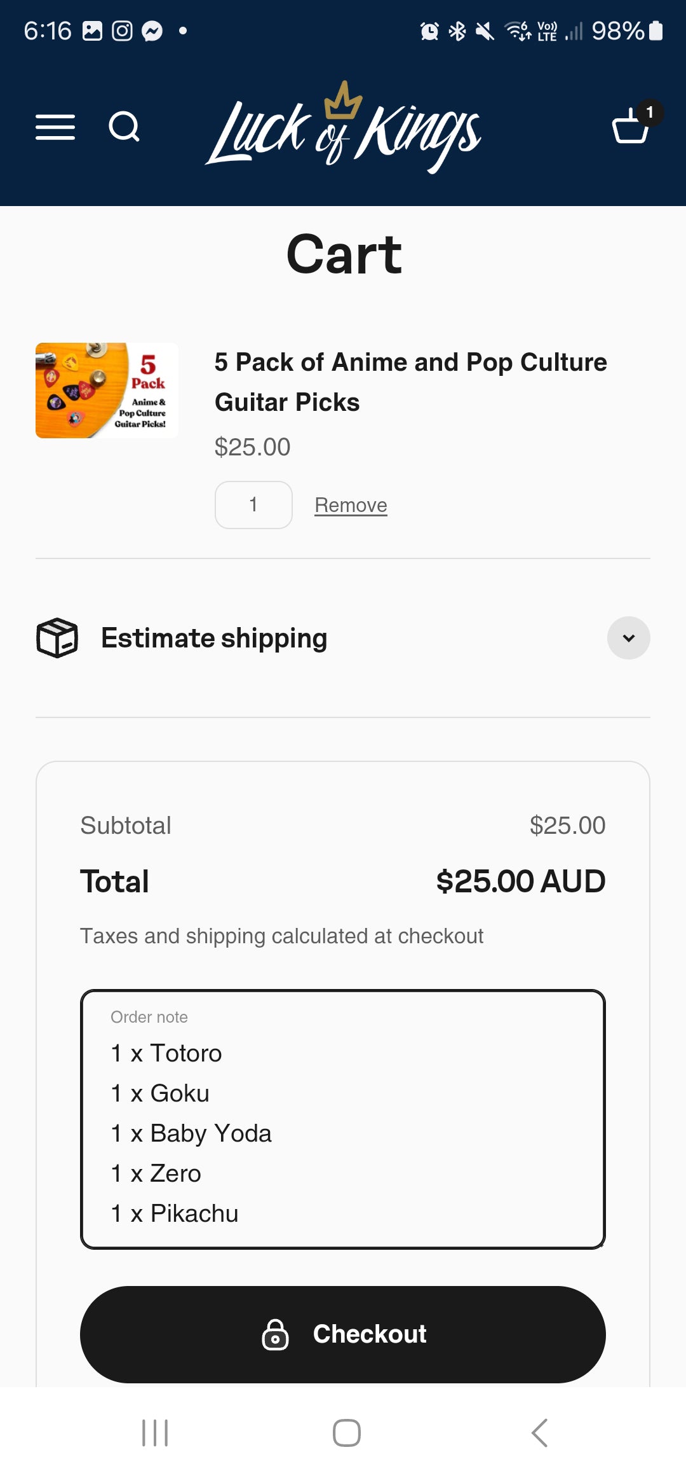Tap the shipping box icon
Image resolution: width=686 pixels, height=1473 pixels.
[57, 638]
